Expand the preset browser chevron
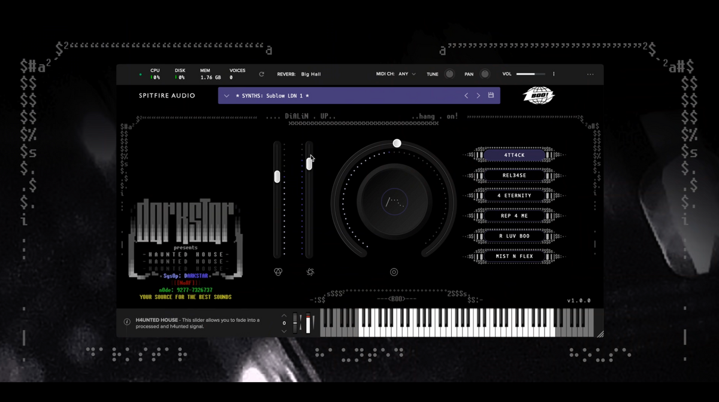The height and width of the screenshot is (402, 719). 226,95
